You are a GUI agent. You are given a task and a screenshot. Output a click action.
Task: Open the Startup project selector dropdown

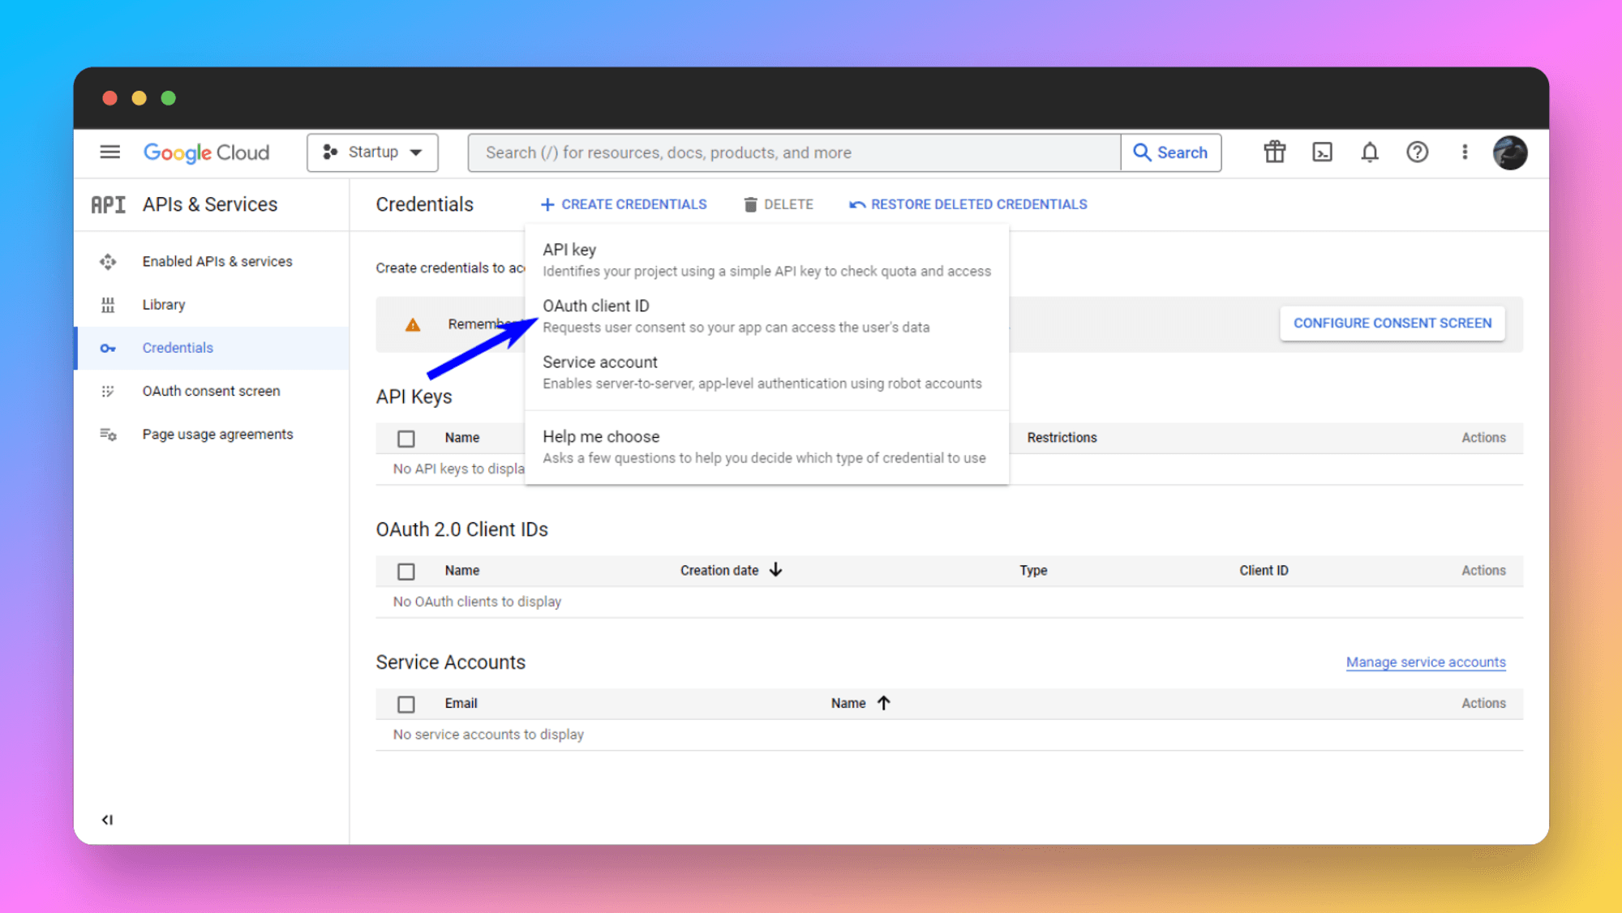tap(372, 152)
